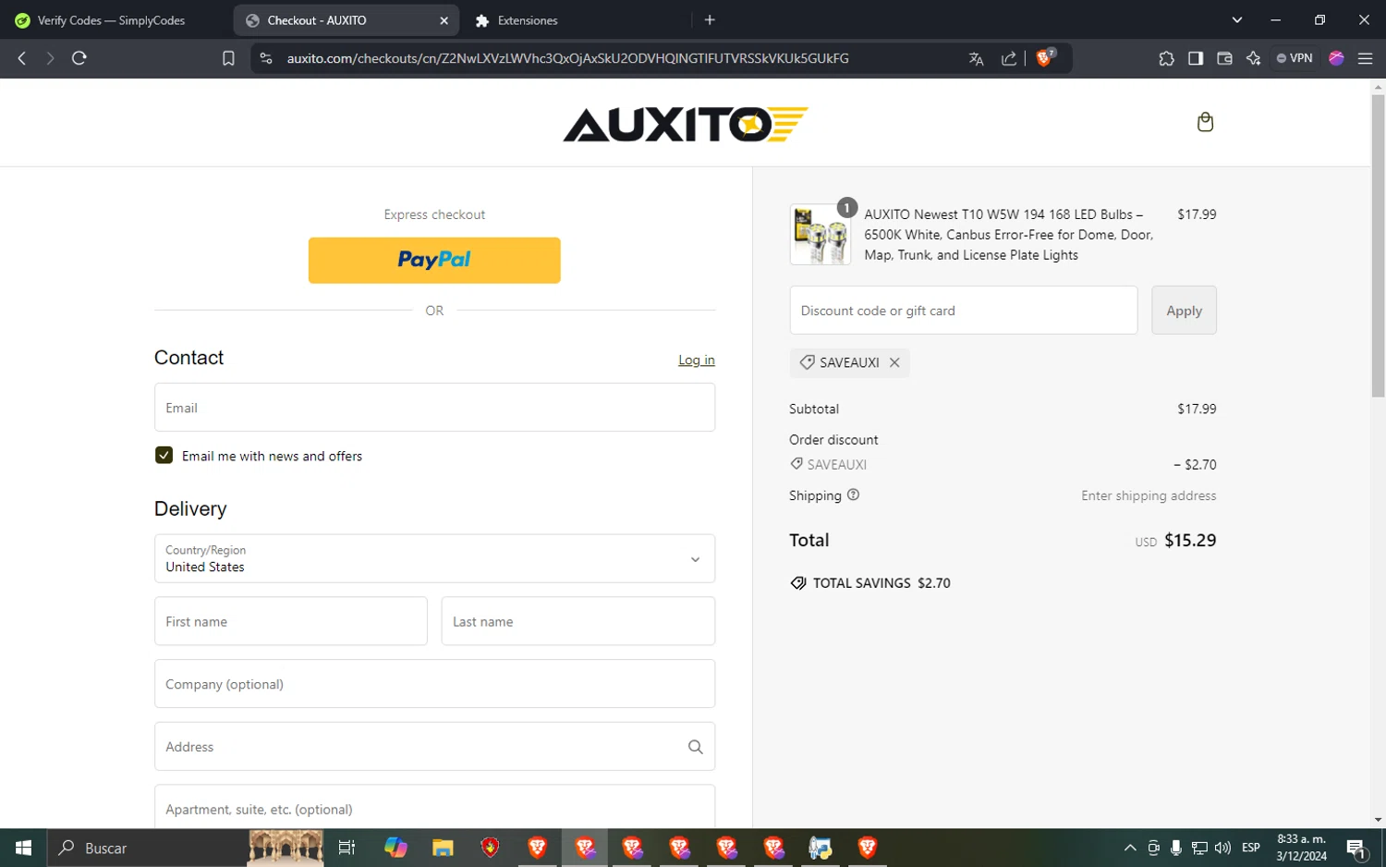Viewport: 1386px width, 867px height.
Task: Click the AUXITO logo
Action: (x=686, y=125)
